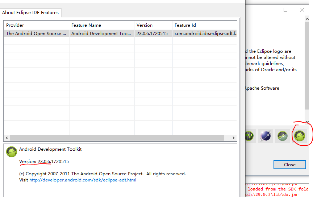Viewport: 313px width, 197px height.
Task: Select version cell 23.0.6.1720515 in table
Action: tap(153, 34)
